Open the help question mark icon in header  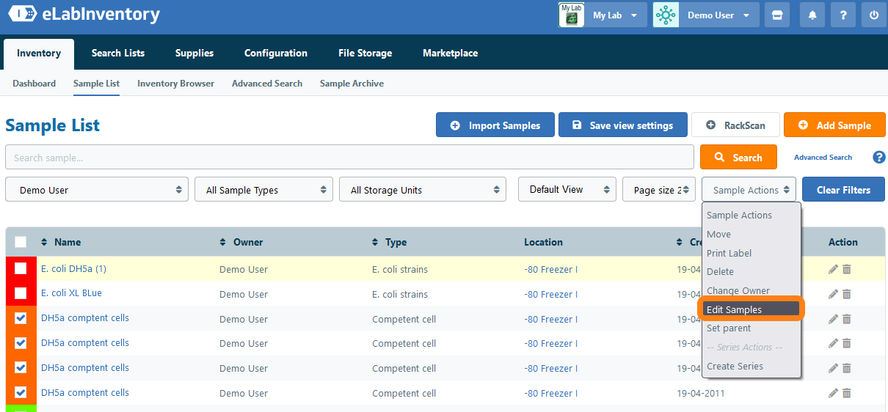point(843,15)
